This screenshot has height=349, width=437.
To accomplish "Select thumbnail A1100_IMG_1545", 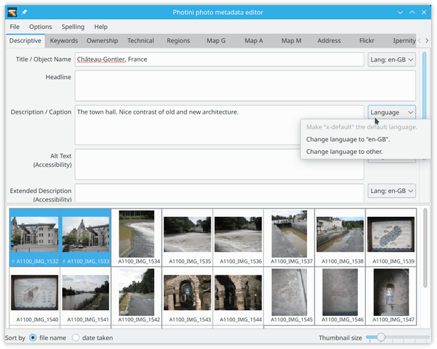I will [289, 296].
